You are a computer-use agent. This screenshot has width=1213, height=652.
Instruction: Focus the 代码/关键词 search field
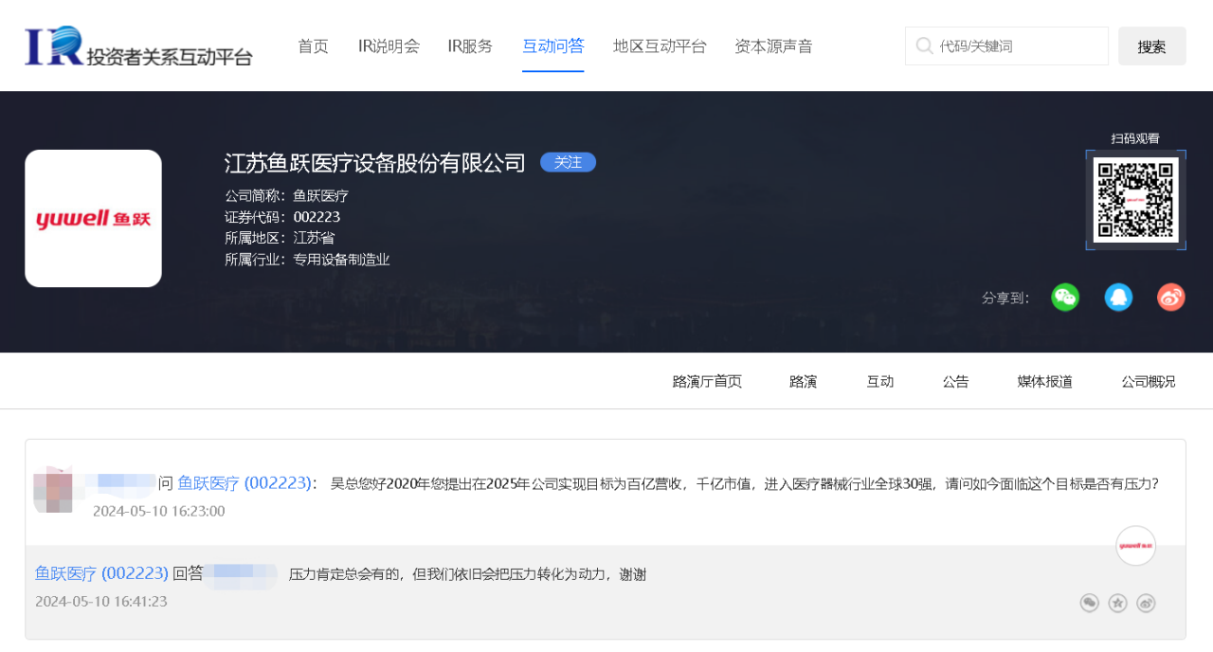pyautogui.click(x=1006, y=45)
